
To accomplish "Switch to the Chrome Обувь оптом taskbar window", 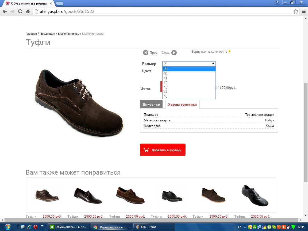I will [x=111, y=227].
